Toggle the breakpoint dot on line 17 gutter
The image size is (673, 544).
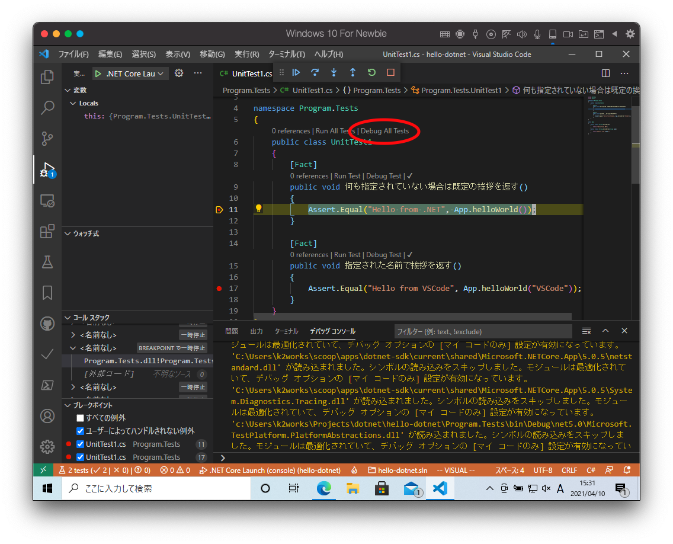(x=219, y=289)
